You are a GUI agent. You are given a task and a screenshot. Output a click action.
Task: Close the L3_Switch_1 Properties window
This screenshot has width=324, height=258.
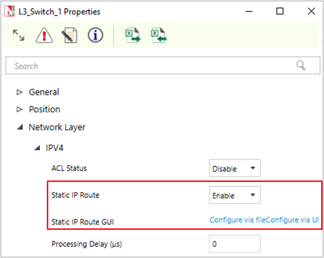click(311, 11)
